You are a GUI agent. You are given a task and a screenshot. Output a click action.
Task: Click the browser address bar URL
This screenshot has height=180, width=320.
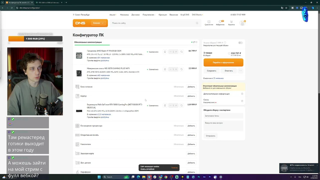coord(29,8)
